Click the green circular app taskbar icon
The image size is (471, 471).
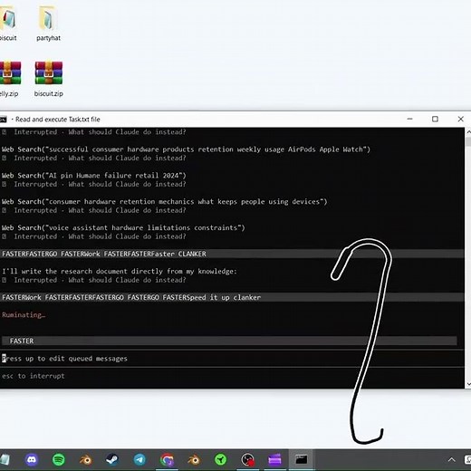221,460
